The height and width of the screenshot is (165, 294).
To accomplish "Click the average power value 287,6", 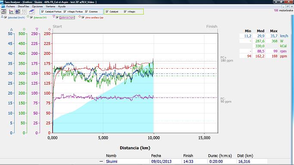I will [x=260, y=41].
